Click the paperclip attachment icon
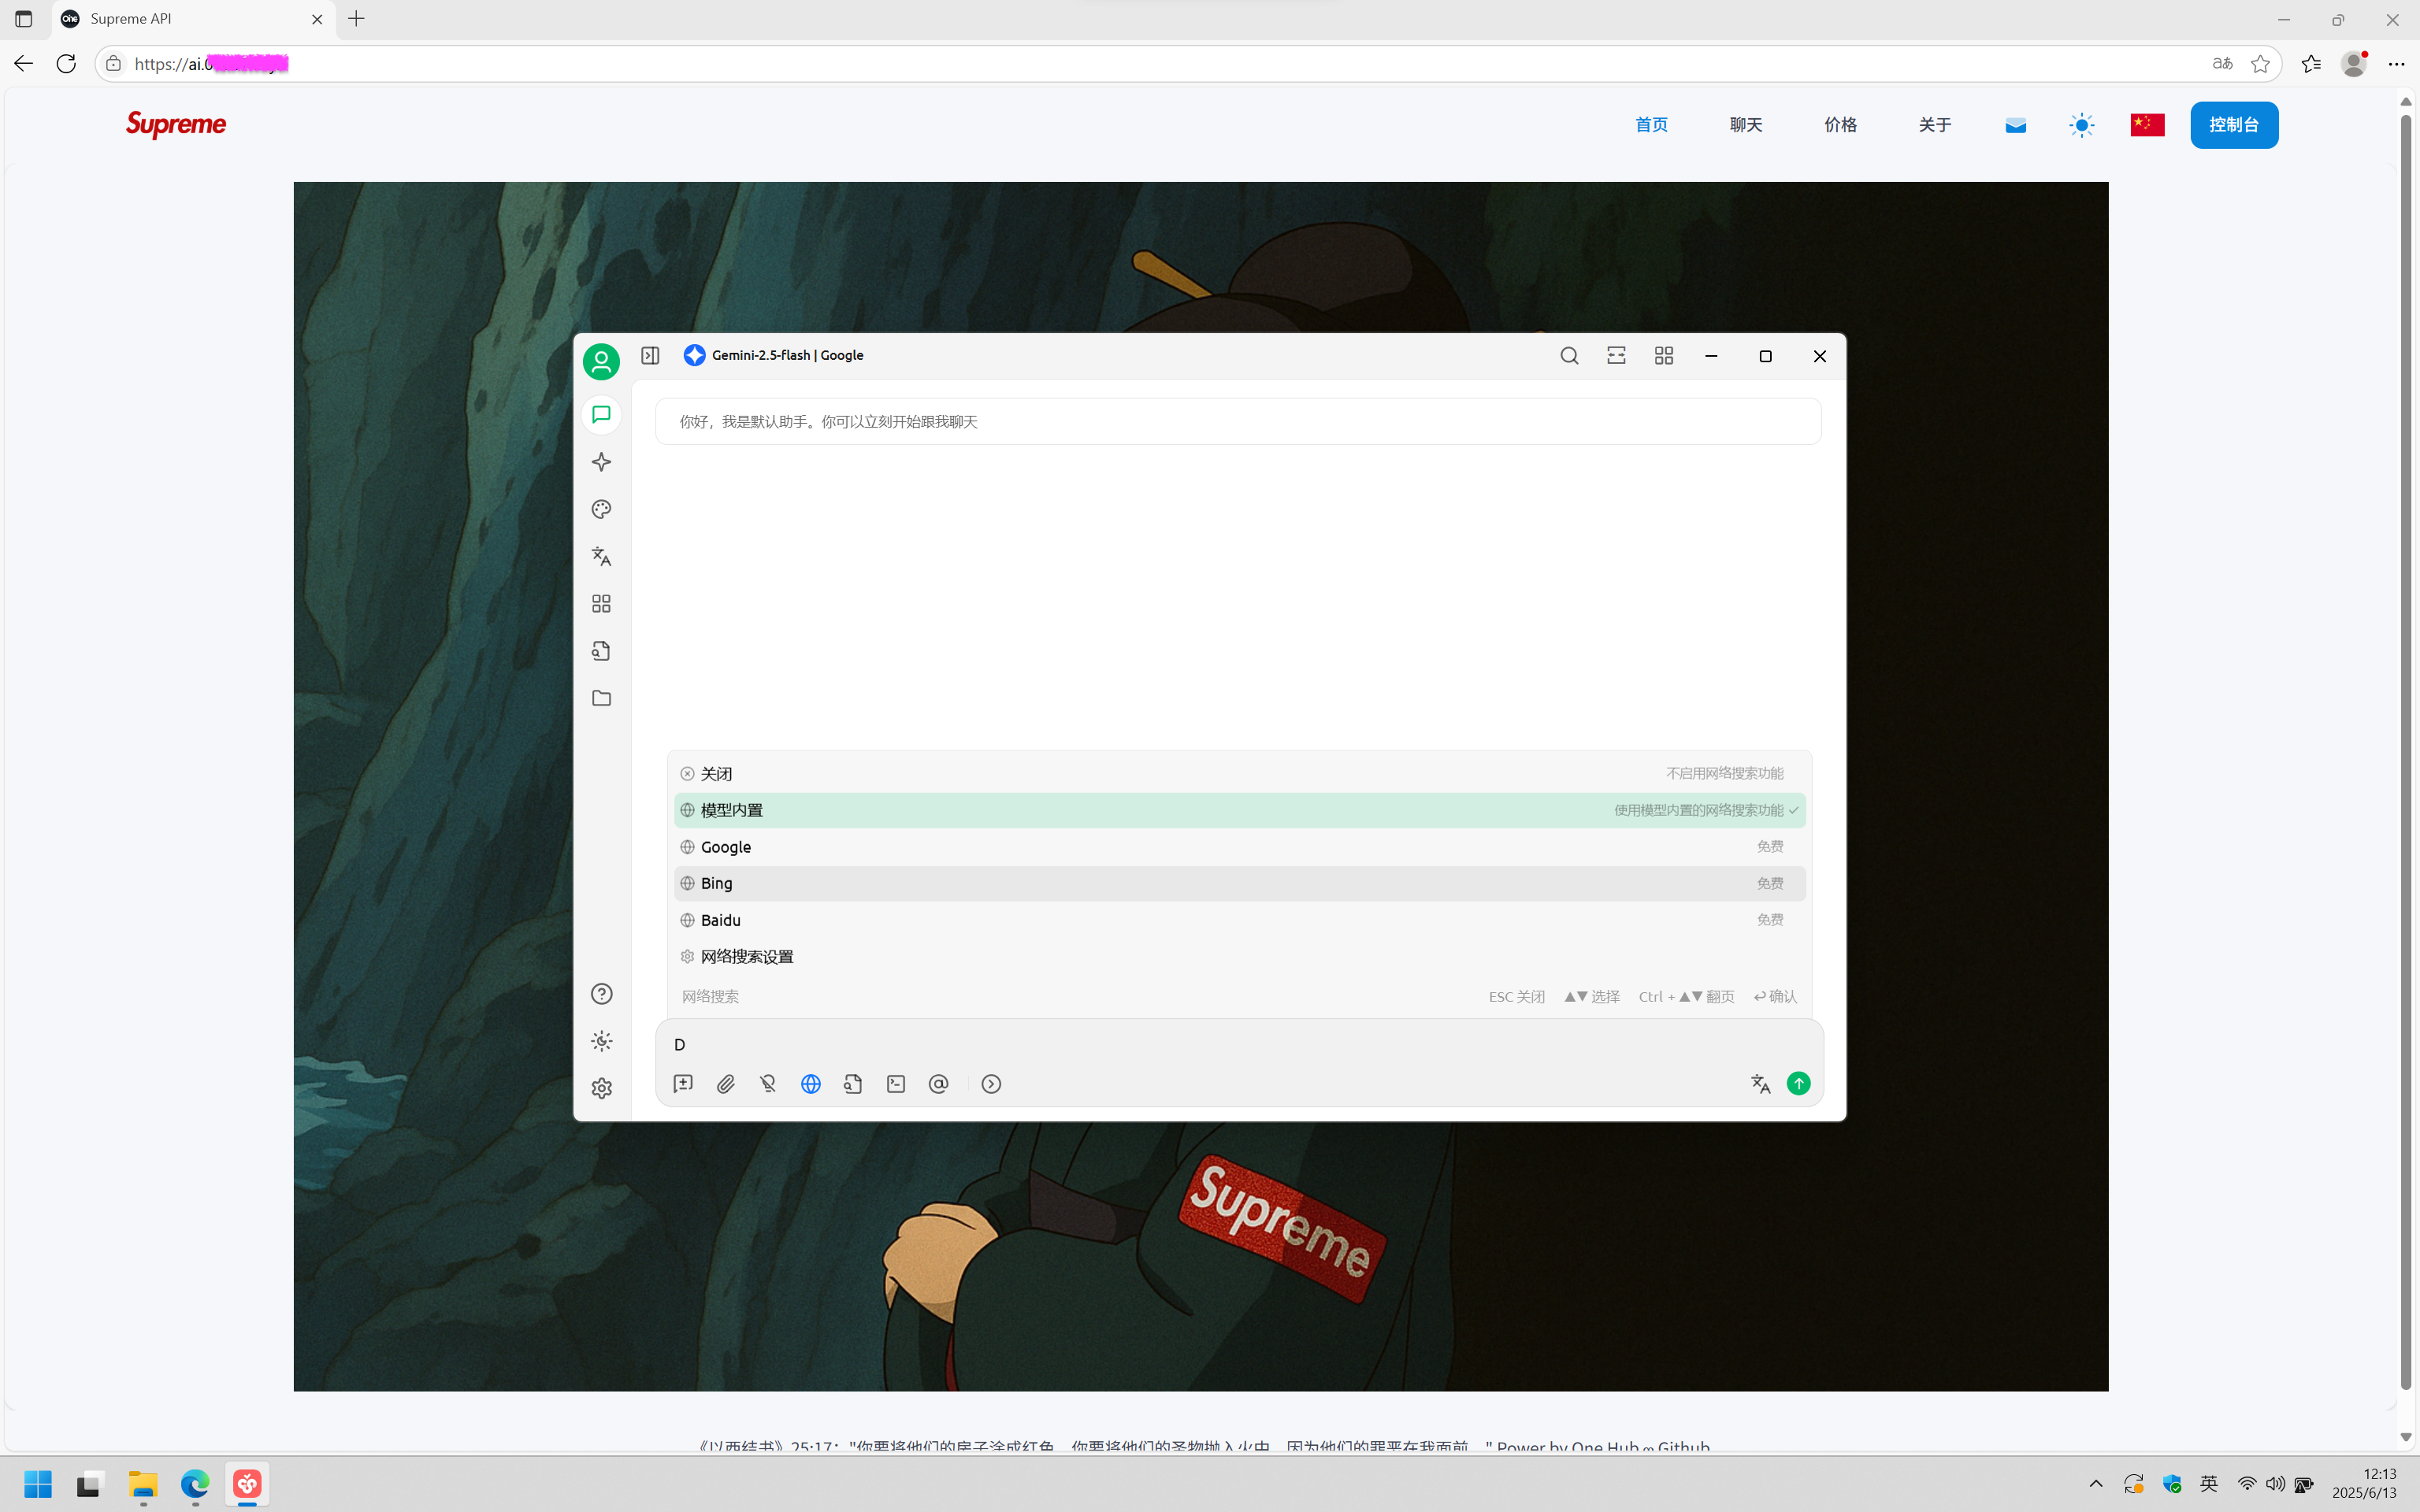 (726, 1084)
